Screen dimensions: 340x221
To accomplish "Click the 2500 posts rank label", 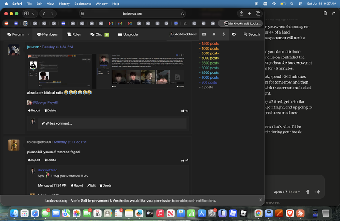I will pyautogui.click(x=210, y=63).
